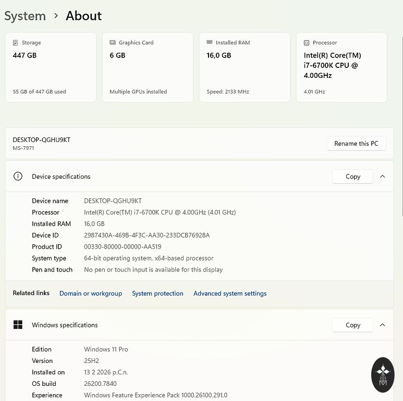
Task: Click the Device specifications info icon
Action: click(18, 176)
